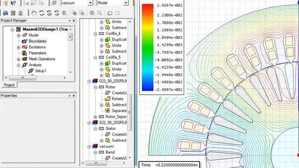The image size is (299, 168).
Task: Click the binoculars find icon
Action: (5, 13)
